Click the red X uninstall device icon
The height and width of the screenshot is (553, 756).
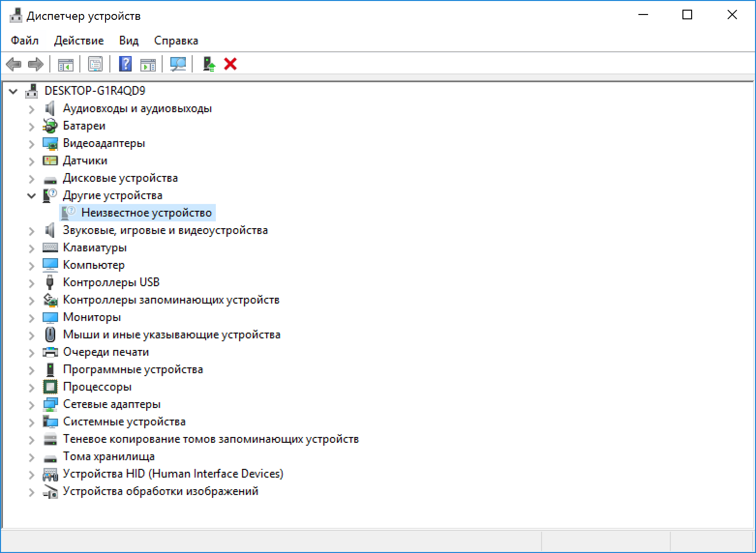[x=230, y=64]
